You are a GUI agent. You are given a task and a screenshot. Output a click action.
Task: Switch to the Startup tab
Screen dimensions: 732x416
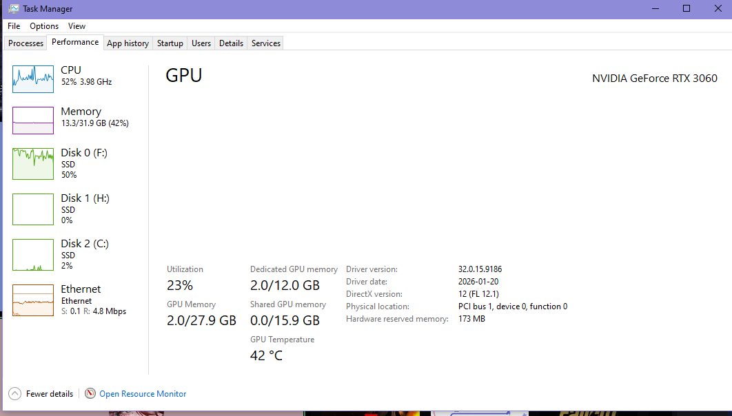[170, 43]
